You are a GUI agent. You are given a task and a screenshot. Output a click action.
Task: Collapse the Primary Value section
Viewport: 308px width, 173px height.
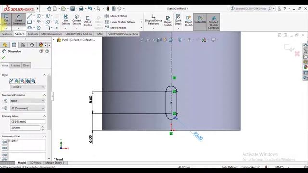tap(44, 116)
